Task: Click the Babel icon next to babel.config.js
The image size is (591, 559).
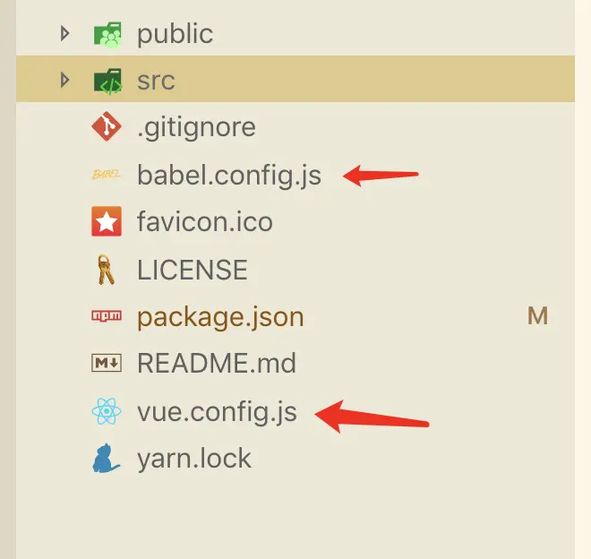Action: point(107,175)
